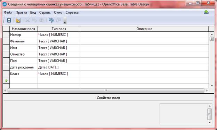
Task: Click the Paste clipboard icon
Action: [x=42, y=20]
